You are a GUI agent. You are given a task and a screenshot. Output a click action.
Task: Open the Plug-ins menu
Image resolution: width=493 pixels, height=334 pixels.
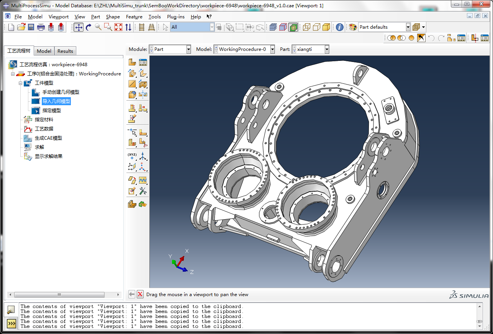click(175, 17)
